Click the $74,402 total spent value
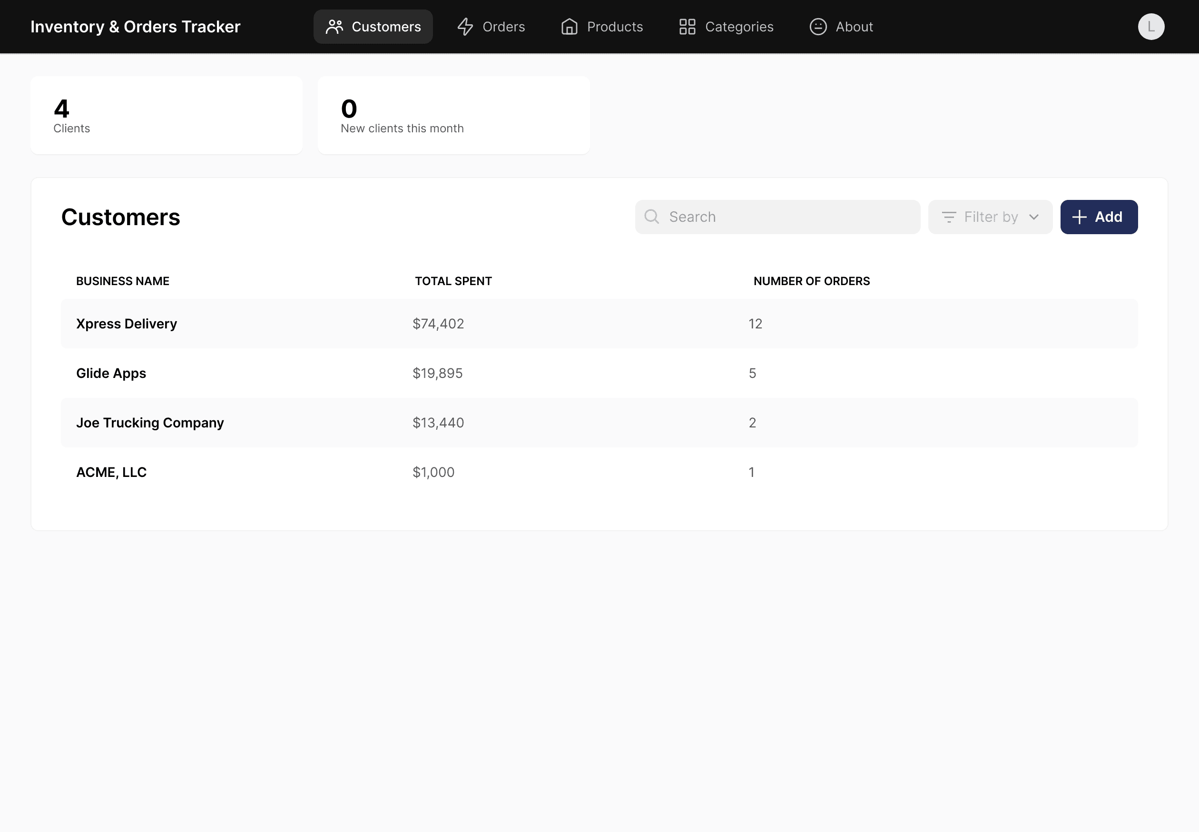The width and height of the screenshot is (1199, 832). [438, 324]
